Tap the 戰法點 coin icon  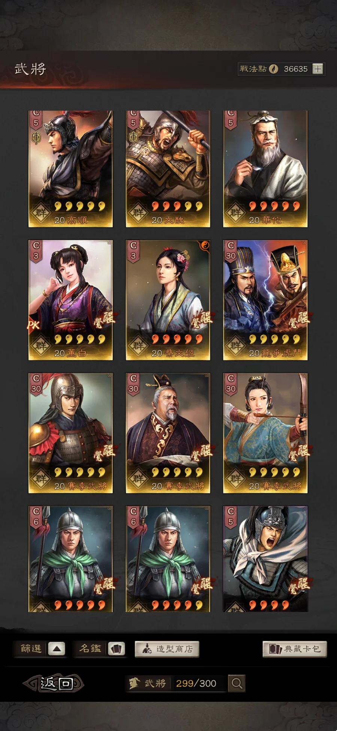pyautogui.click(x=274, y=69)
